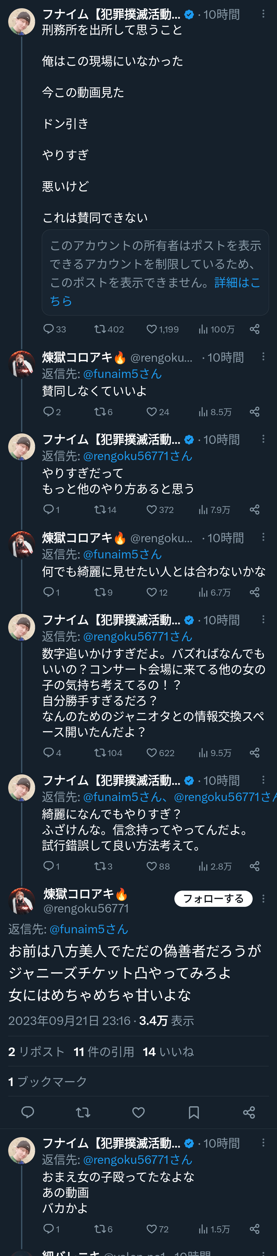Open @funaim5さん mention in main post reply line

pos(88,929)
